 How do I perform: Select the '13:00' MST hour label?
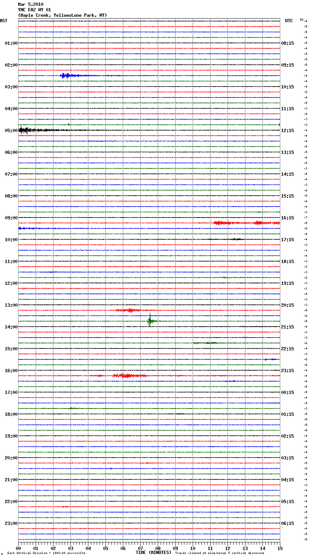[x=11, y=305]
